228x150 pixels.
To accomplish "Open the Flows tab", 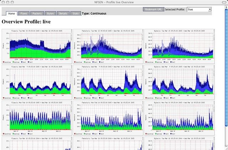I will 24,14.
